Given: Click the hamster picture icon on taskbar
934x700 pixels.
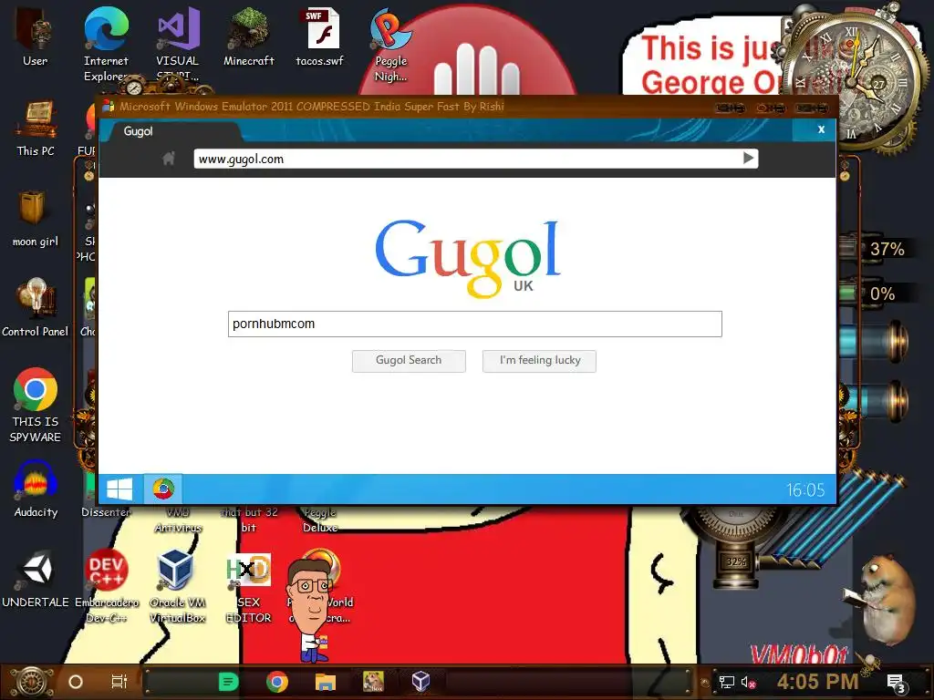Looking at the screenshot, I should click(x=373, y=682).
